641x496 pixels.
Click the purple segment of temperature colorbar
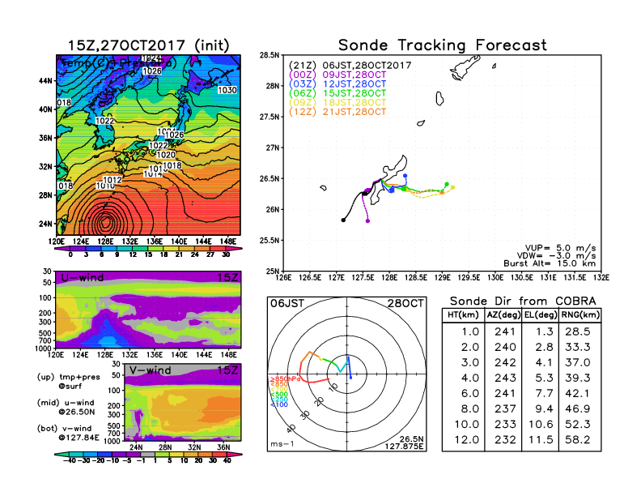click(62, 249)
